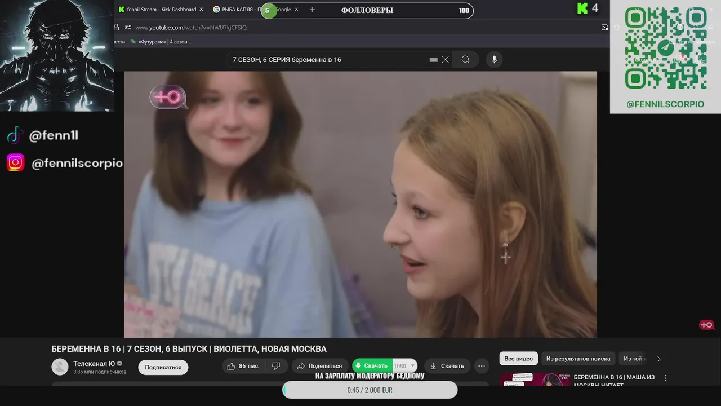The height and width of the screenshot is (406, 721).
Task: Clear the YouTube search text
Action: point(445,59)
